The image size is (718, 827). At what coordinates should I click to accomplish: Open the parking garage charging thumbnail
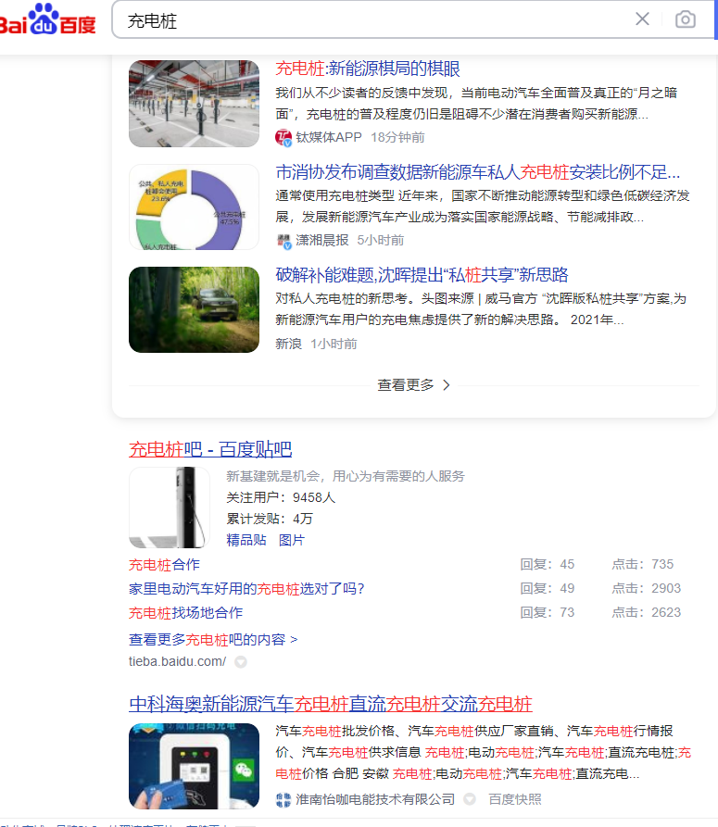[195, 104]
